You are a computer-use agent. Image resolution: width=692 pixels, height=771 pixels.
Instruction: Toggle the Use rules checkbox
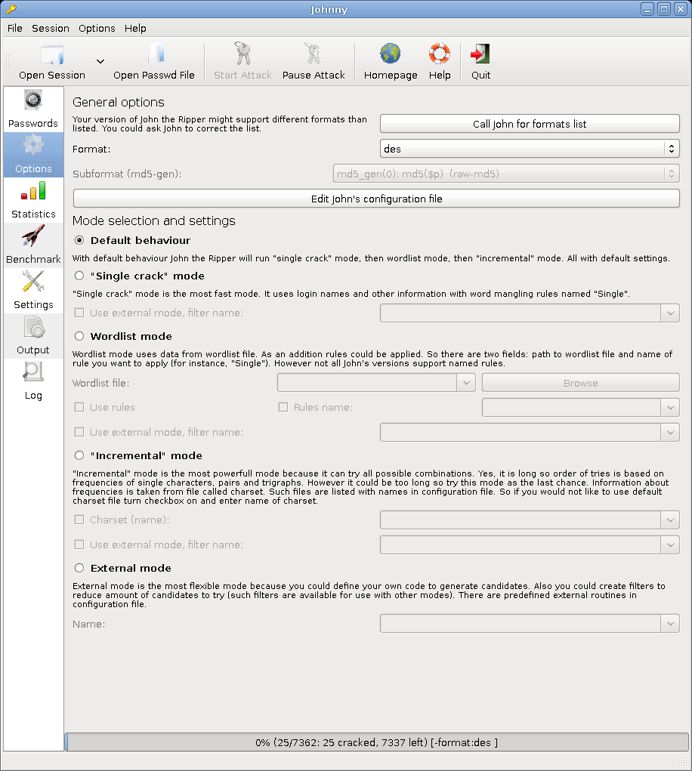pyautogui.click(x=79, y=407)
